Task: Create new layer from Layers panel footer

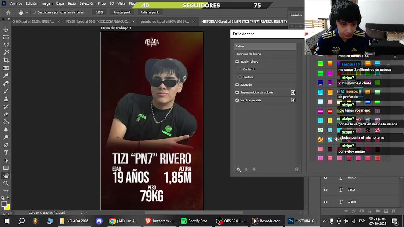Action: click(x=386, y=211)
